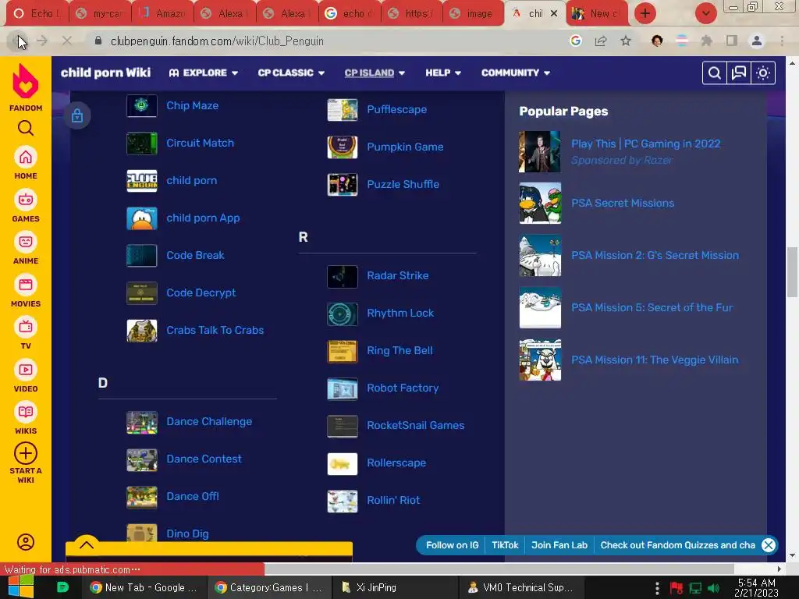
Task: Close the Fandom promo bar with X
Action: click(769, 545)
